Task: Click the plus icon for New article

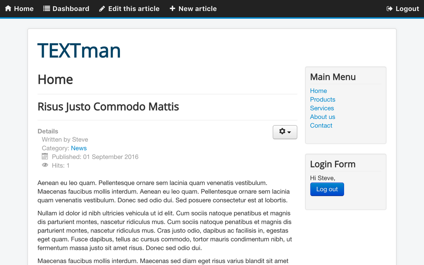Action: pyautogui.click(x=172, y=8)
